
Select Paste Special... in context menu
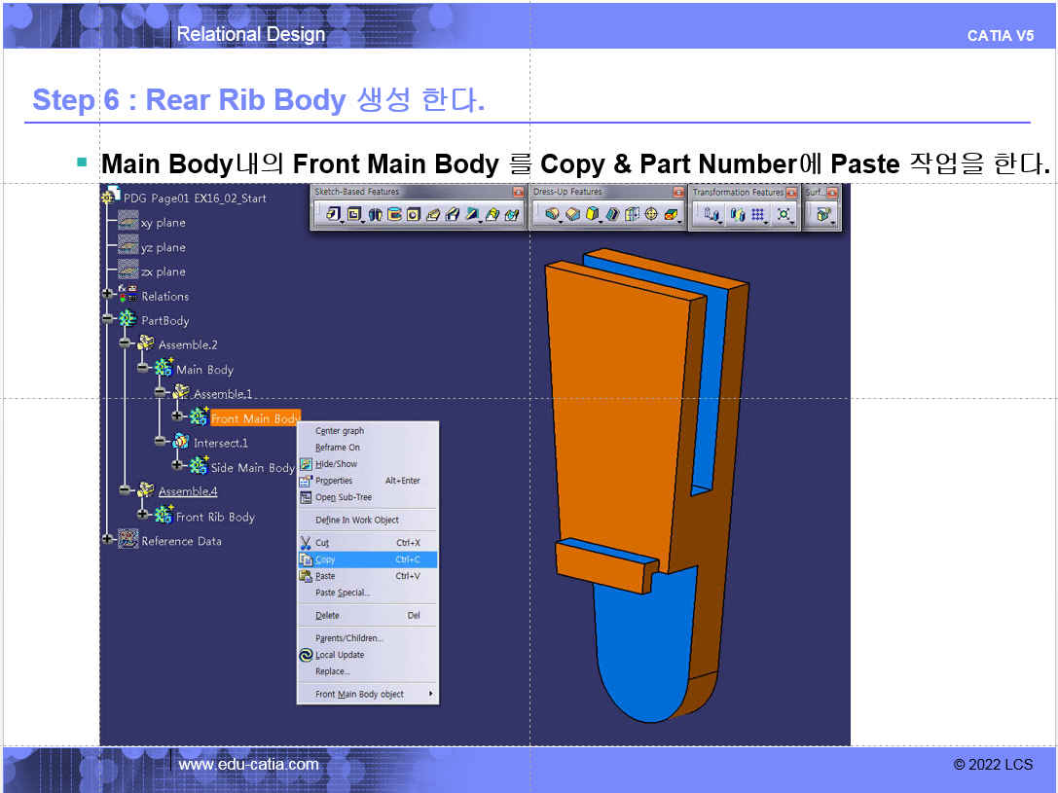tap(342, 593)
